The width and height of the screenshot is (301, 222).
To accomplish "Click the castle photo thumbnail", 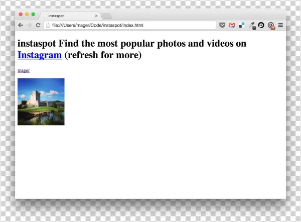I will 41,101.
